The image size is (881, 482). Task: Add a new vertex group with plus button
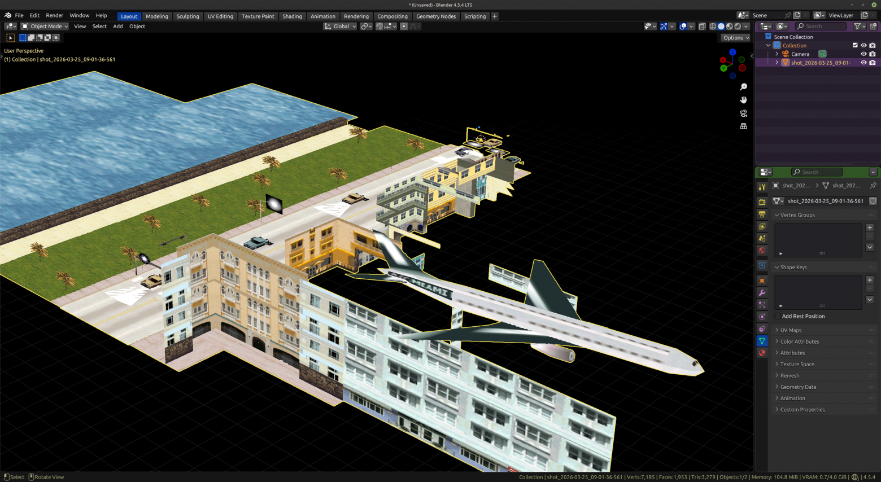click(x=870, y=227)
